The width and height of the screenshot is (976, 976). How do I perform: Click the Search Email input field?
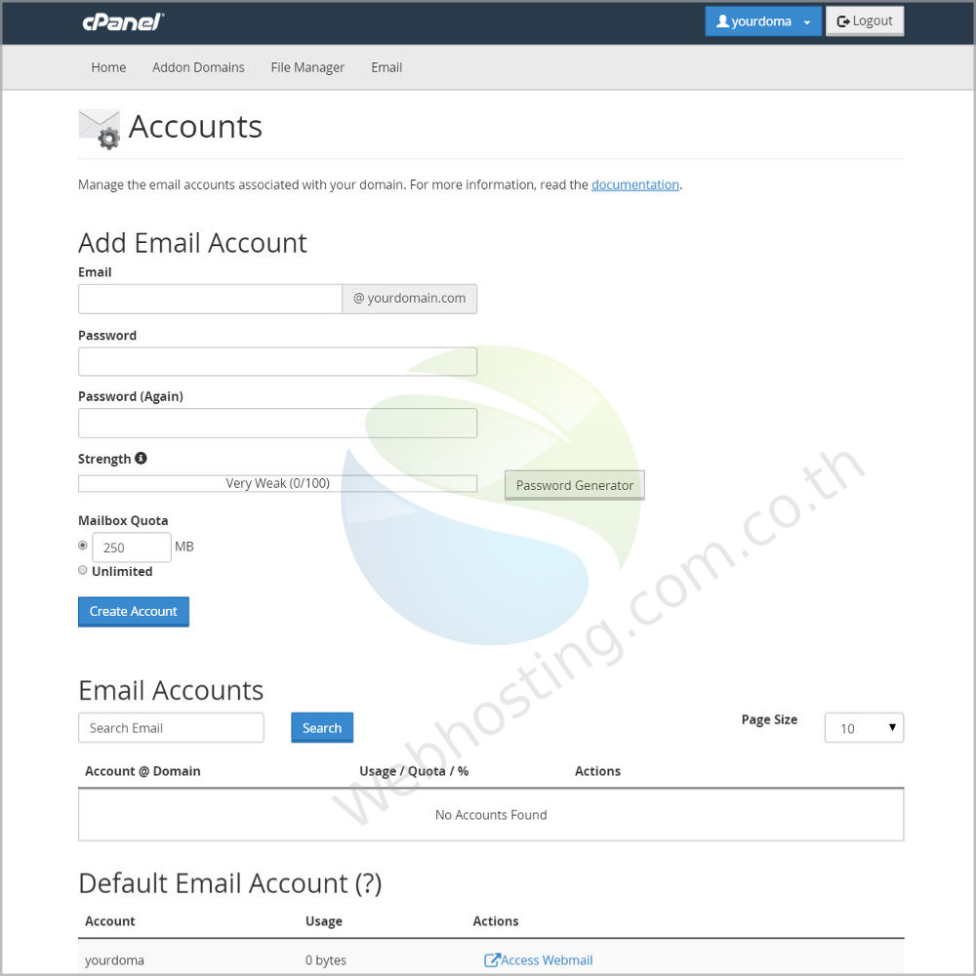point(171,727)
